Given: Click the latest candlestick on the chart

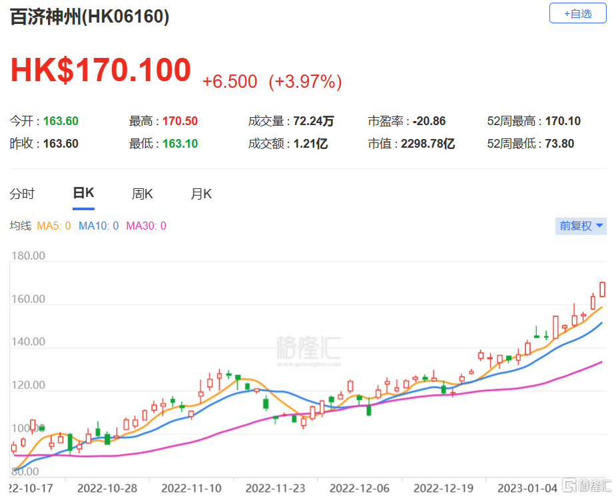Looking at the screenshot, I should tap(602, 289).
